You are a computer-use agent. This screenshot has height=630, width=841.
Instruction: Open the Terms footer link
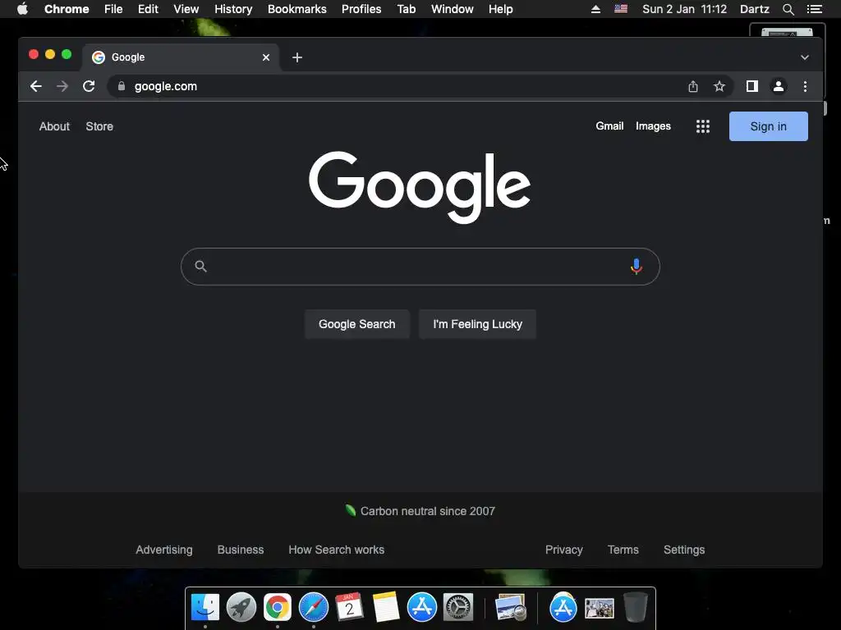click(x=623, y=550)
